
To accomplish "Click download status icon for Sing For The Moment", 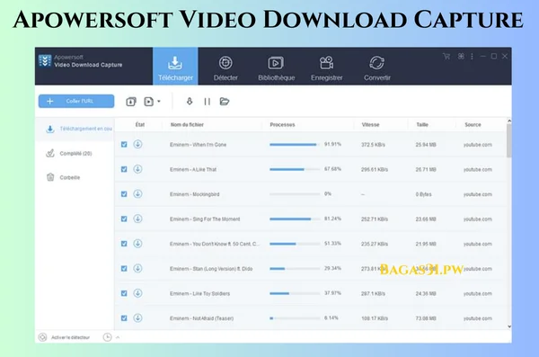I will (137, 219).
